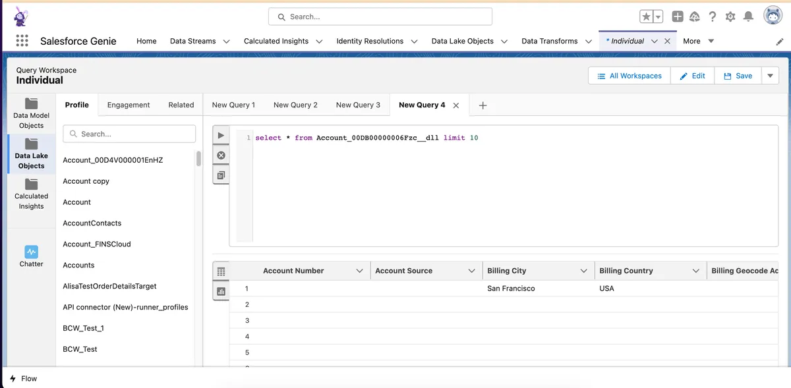This screenshot has height=388, width=791.
Task: Go to the Home nav tab
Action: pos(146,41)
